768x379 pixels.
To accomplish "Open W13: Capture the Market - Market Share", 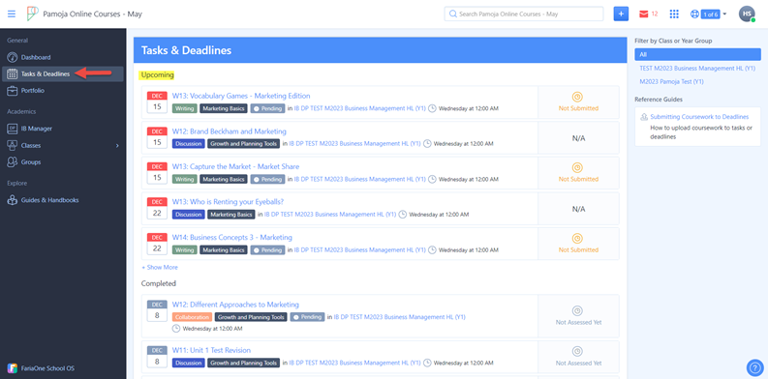I will click(x=235, y=166).
